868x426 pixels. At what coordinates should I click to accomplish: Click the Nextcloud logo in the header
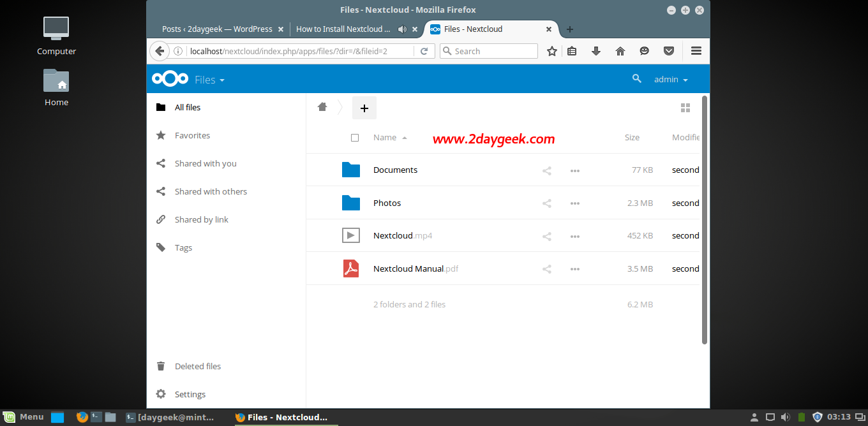(170, 79)
